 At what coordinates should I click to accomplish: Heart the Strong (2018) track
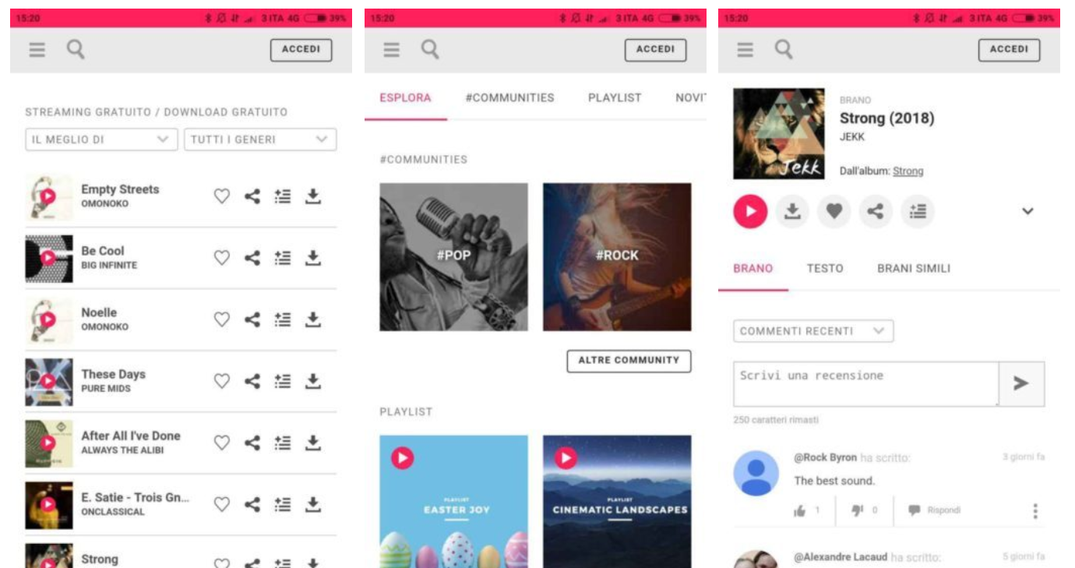pyautogui.click(x=834, y=211)
